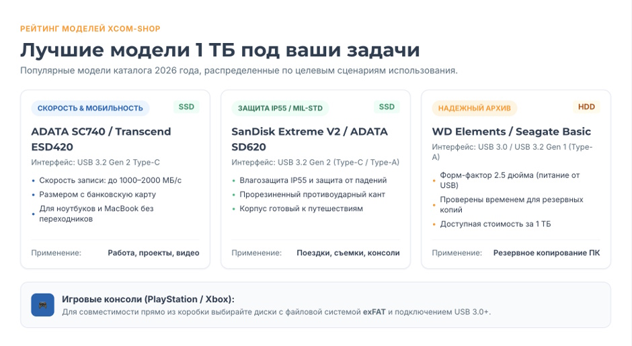This screenshot has height=346, width=632.
Task: Click the 'Рейтинг моделей XCOM-SHOP' label
Action: tap(90, 29)
